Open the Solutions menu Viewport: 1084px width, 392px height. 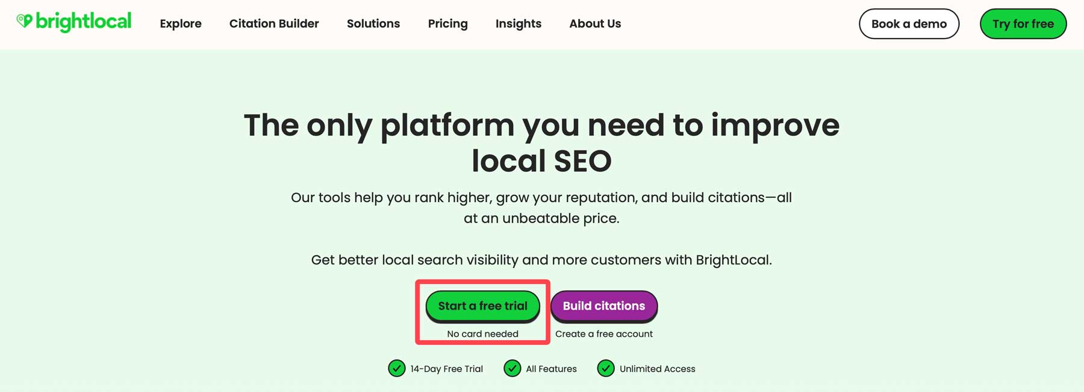[373, 23]
